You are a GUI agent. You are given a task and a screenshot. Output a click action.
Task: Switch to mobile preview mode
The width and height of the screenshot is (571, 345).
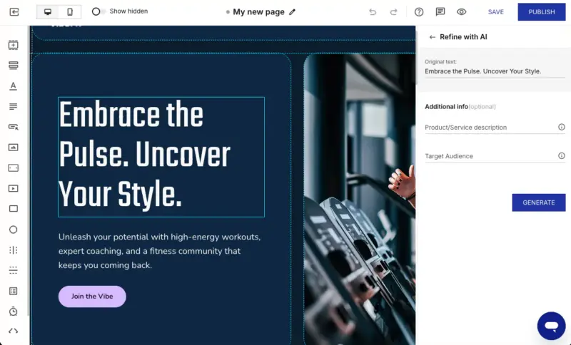70,12
